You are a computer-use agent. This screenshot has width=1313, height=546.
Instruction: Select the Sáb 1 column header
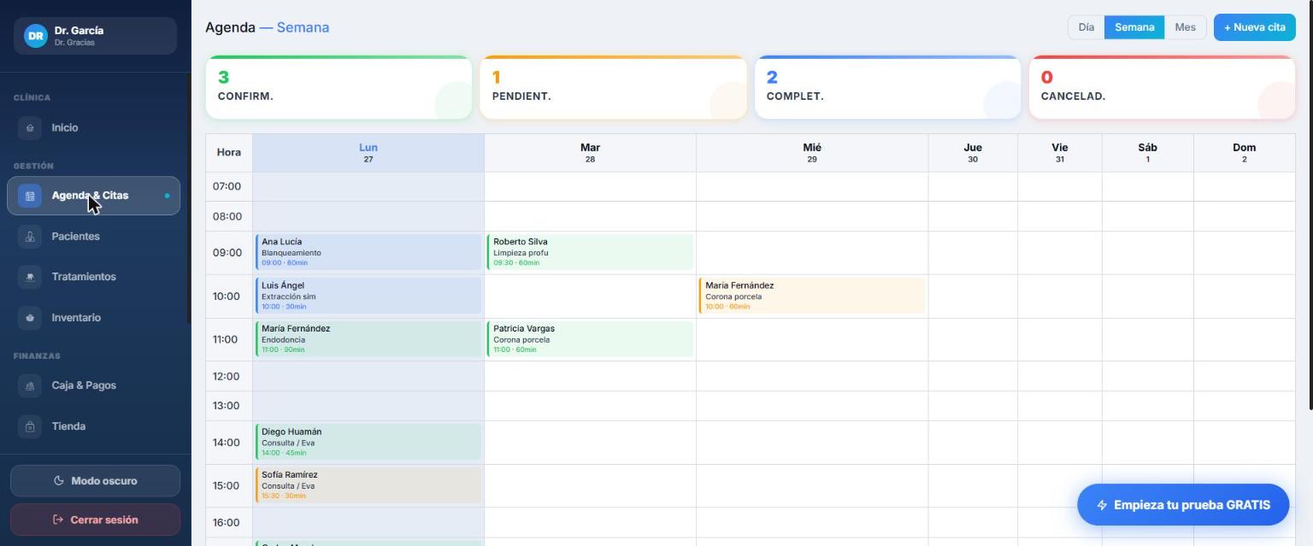point(1148,153)
